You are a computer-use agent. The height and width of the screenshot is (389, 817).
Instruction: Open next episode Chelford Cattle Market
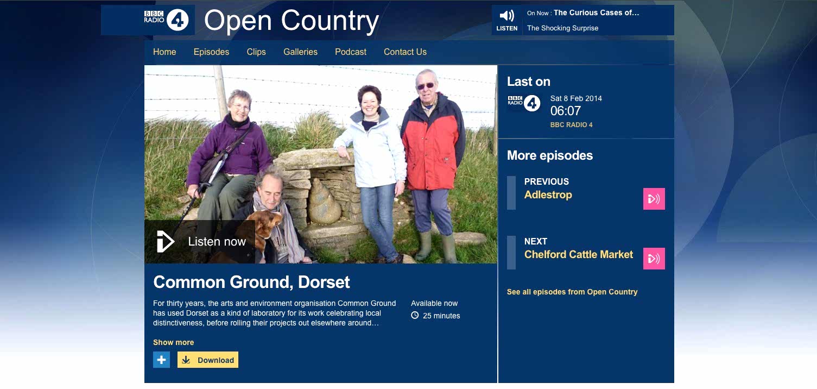579,255
